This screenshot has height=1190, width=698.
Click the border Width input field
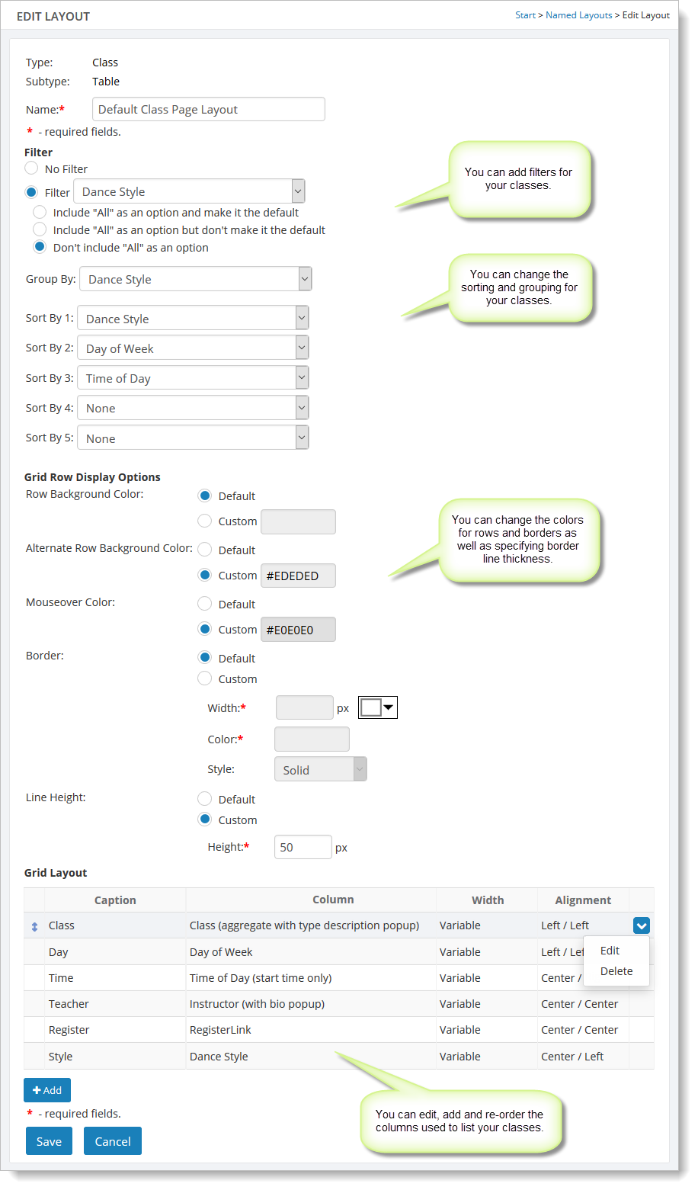tap(305, 707)
